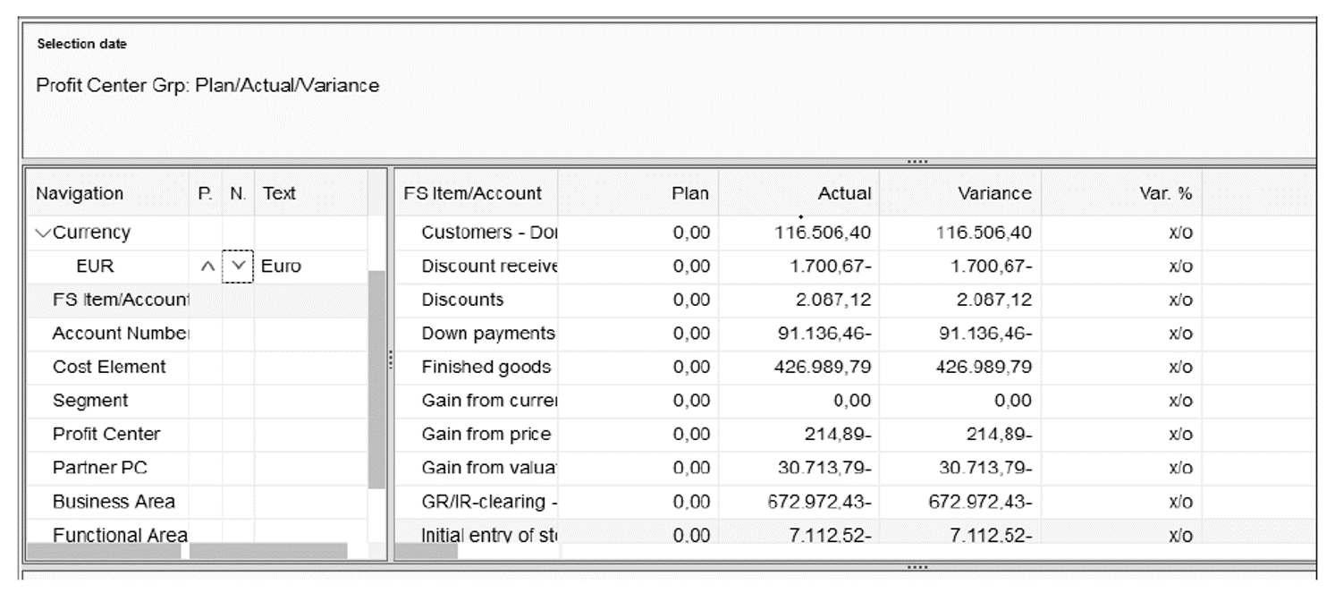Click the Profit Center Grp: Plan/Actual/Variance title
The width and height of the screenshot is (1335, 593).
click(x=207, y=86)
